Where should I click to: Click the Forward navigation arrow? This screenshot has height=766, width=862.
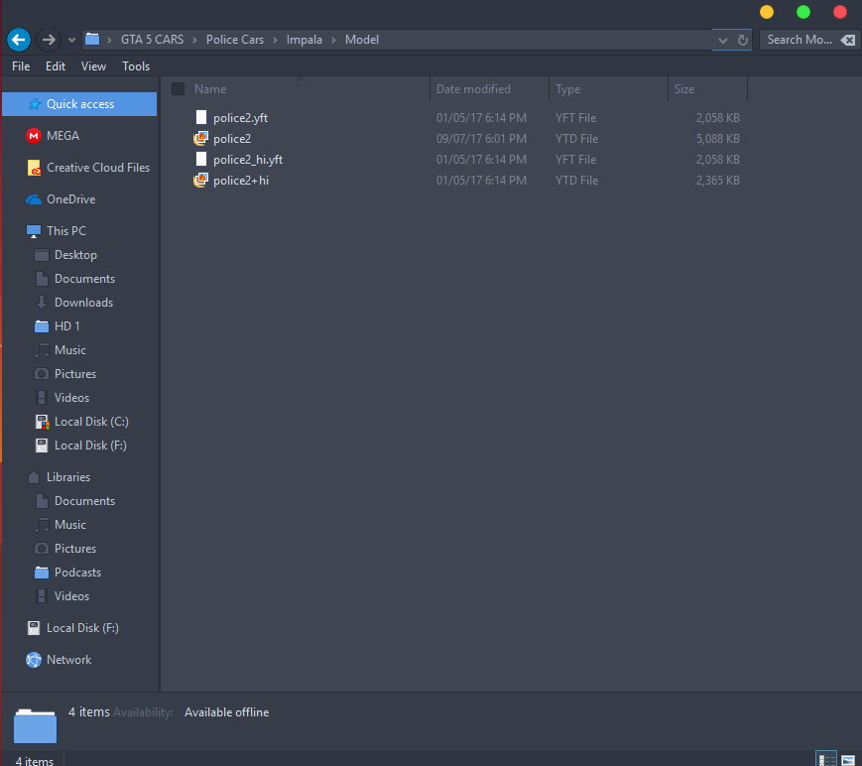click(x=49, y=40)
